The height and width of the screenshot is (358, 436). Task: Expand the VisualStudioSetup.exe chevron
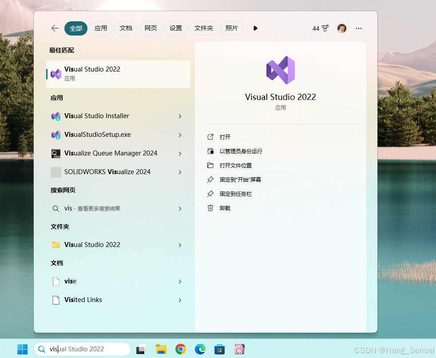pos(180,135)
